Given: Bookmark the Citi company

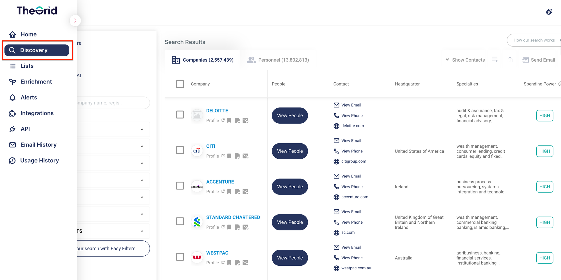Looking at the screenshot, I should [x=229, y=156].
